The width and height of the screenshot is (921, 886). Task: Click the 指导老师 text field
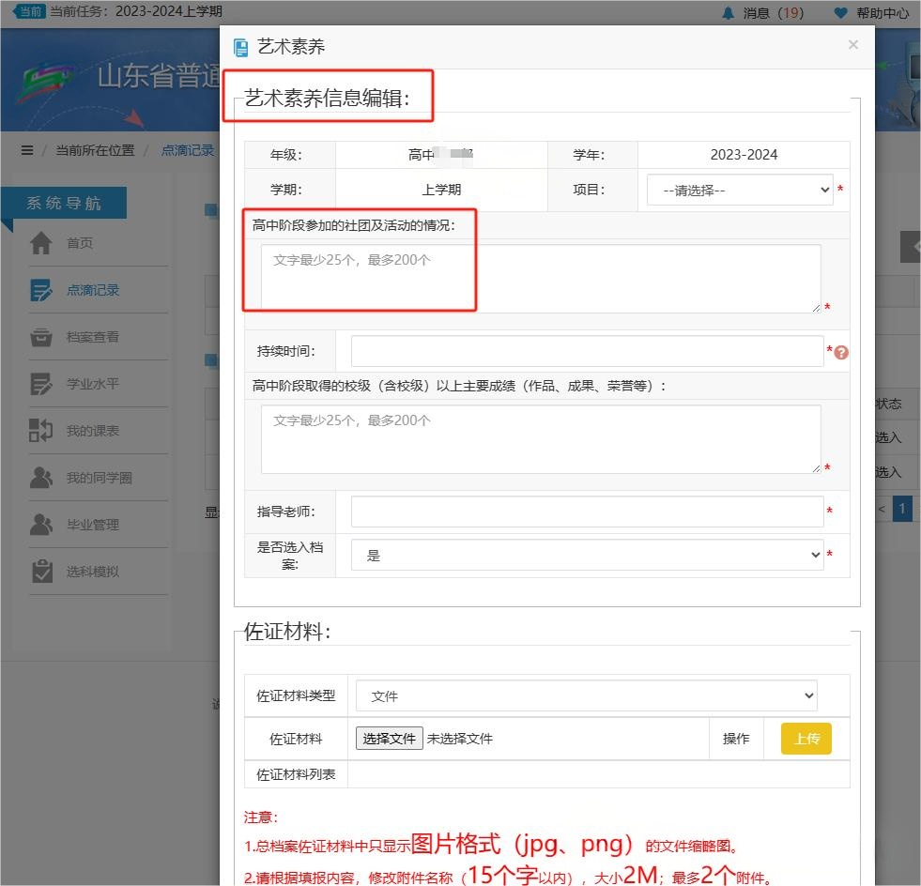click(587, 512)
